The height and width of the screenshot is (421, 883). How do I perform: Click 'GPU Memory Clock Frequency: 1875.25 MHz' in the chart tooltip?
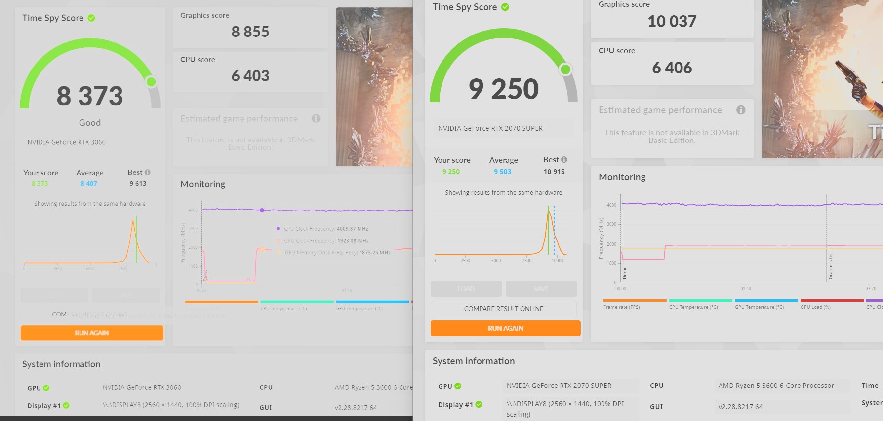point(338,253)
